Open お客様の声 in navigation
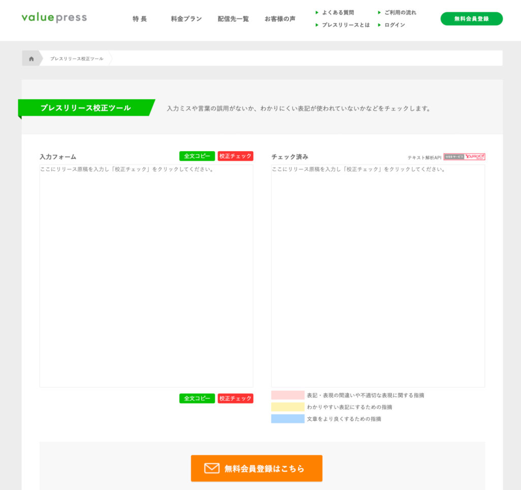521x490 pixels. point(280,19)
